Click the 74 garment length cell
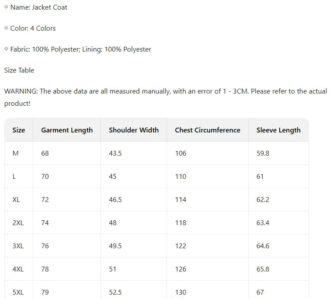 pyautogui.click(x=45, y=223)
